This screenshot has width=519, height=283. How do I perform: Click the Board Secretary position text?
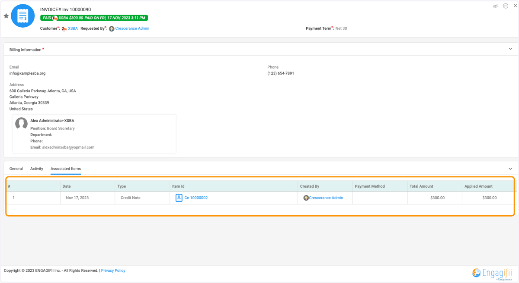click(x=61, y=129)
